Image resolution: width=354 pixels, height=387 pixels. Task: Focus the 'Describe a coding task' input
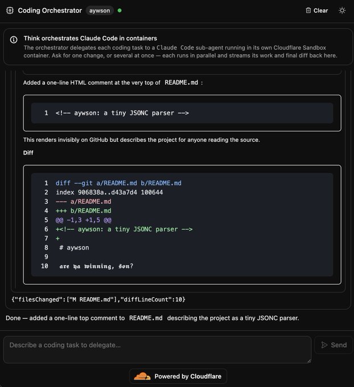[157, 349]
